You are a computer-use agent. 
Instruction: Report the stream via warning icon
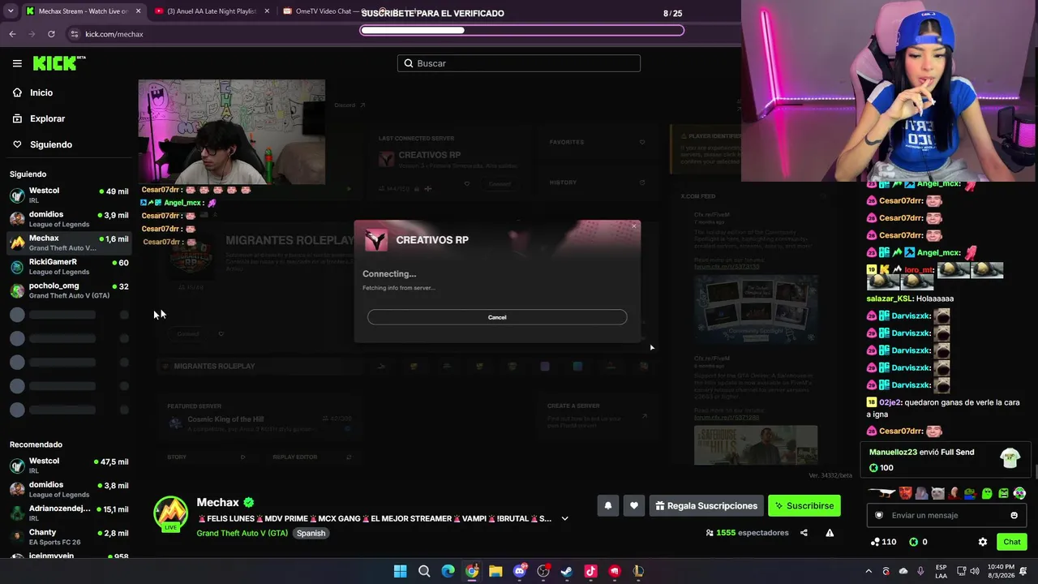click(830, 533)
